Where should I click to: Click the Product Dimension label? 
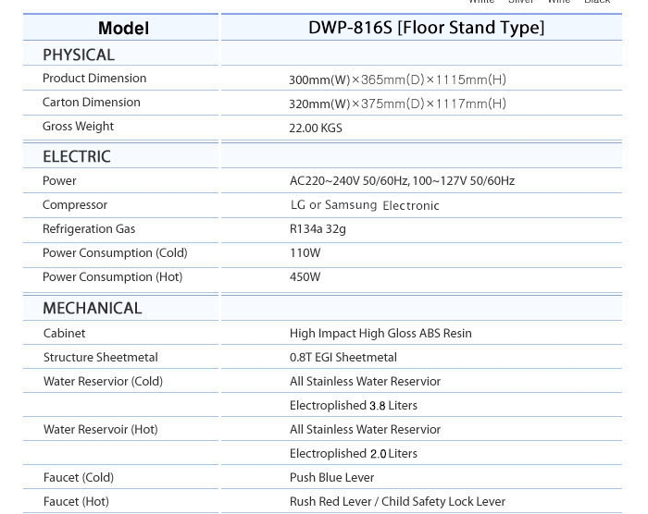point(94,79)
